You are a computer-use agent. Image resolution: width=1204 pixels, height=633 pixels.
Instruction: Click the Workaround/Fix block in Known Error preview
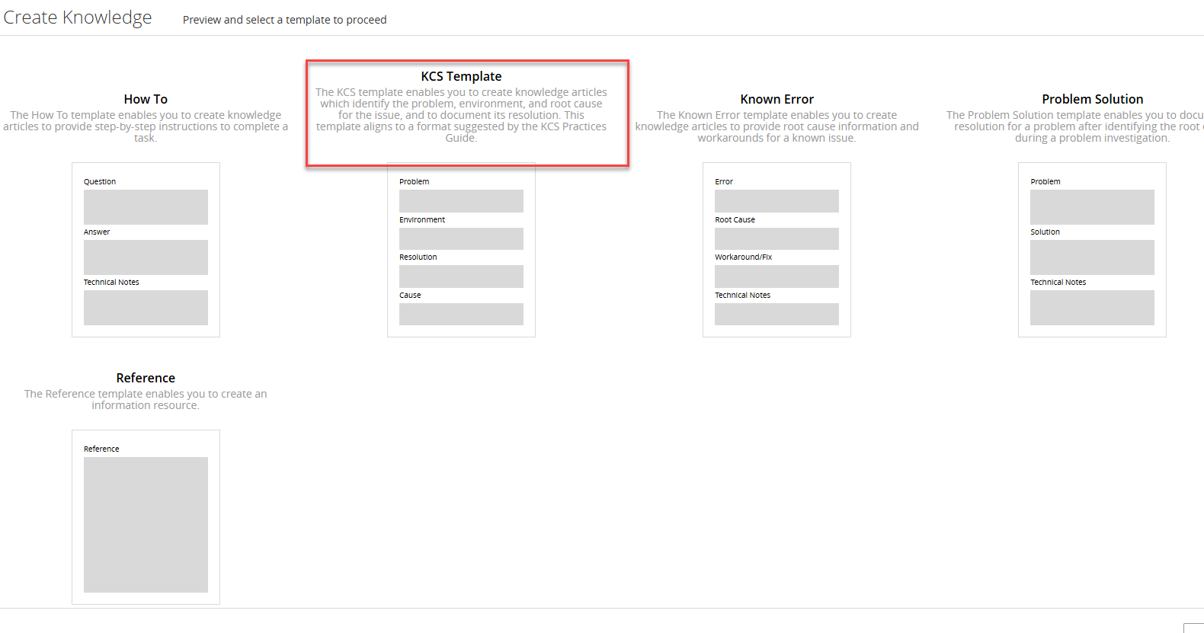(777, 277)
